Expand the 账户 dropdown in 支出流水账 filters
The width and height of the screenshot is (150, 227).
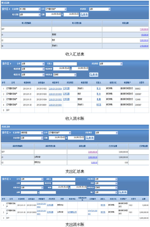click(x=106, y=192)
